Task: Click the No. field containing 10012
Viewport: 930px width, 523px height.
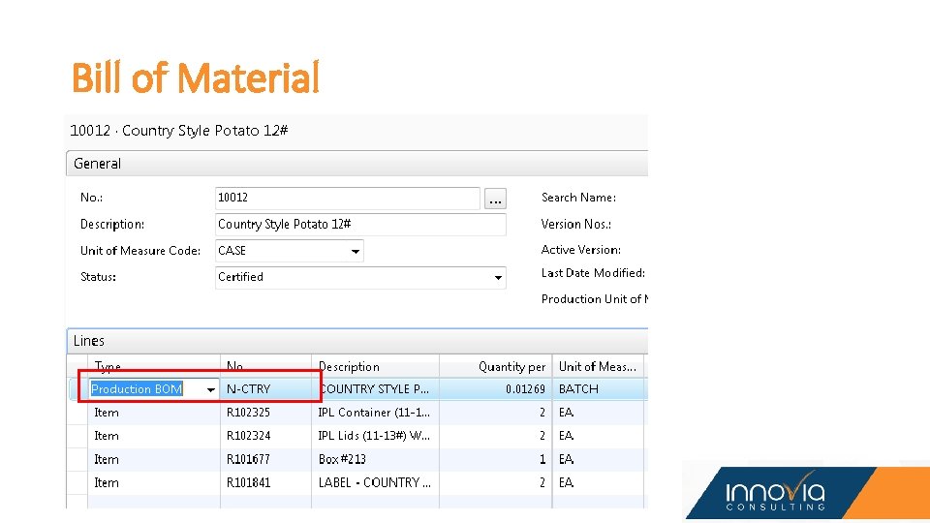Action: (x=348, y=198)
